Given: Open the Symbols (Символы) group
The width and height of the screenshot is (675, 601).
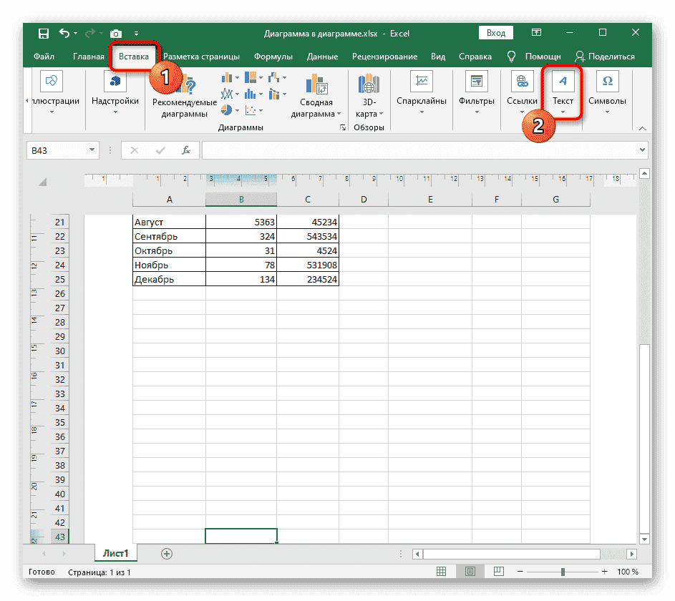Looking at the screenshot, I should coord(607,92).
